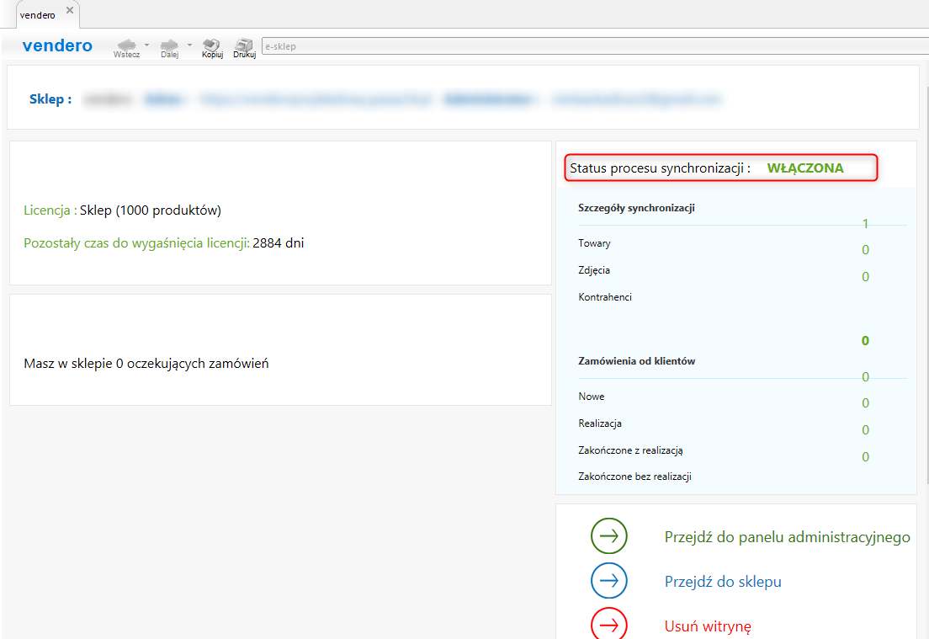Viewport: 929px width, 639px height.
Task: Click the Sklep : label
Action: pos(50,99)
